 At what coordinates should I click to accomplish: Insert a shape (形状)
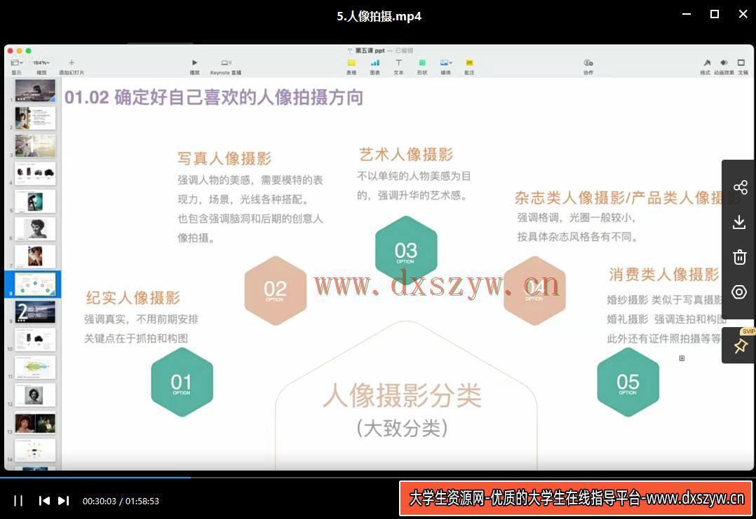[422, 66]
